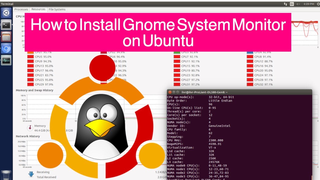Select the CPU21 color swatch
This screenshot has height=180, width=320.
coord(30,75)
